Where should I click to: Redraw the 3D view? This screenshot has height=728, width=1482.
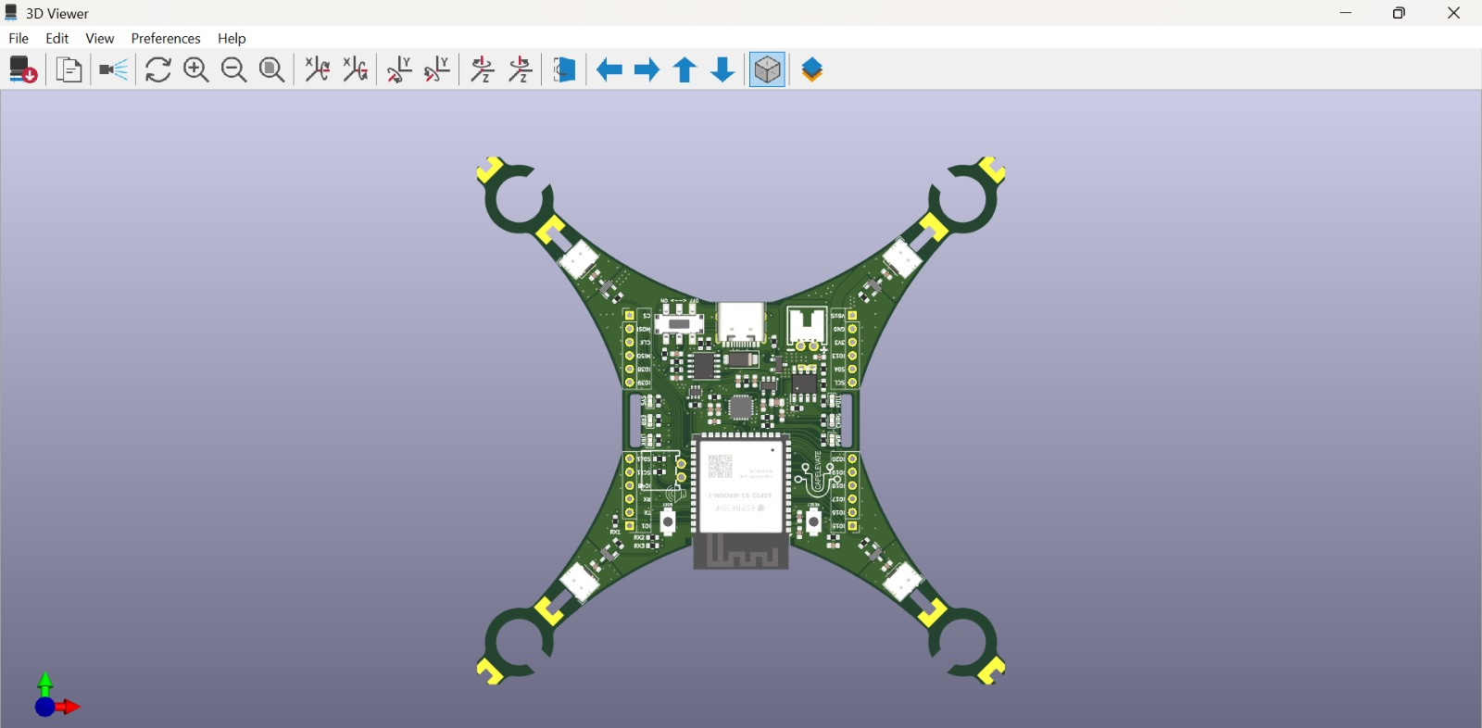pyautogui.click(x=158, y=69)
